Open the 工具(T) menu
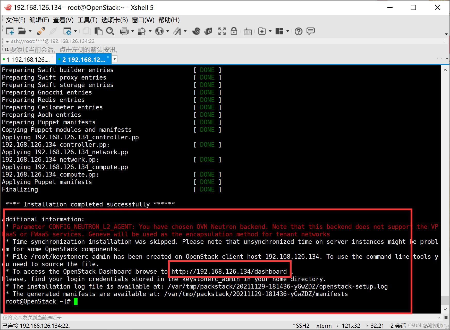This screenshot has height=330, width=450. [88, 20]
